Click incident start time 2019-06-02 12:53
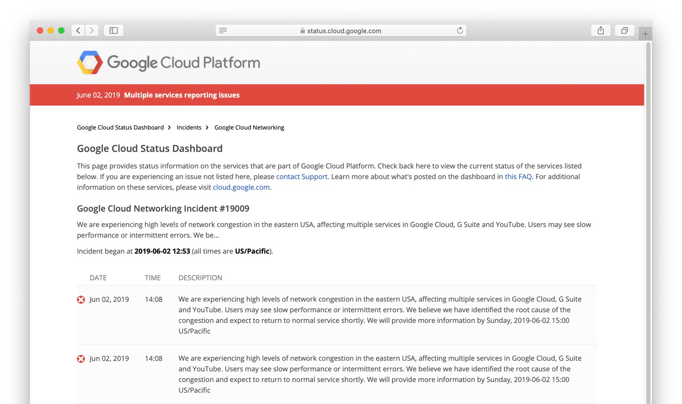 tap(162, 251)
